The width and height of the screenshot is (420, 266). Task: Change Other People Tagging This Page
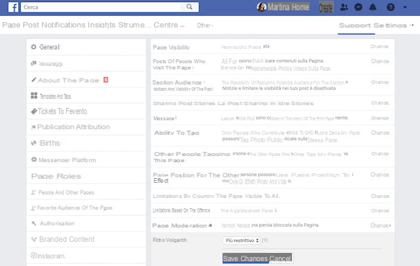click(x=380, y=154)
